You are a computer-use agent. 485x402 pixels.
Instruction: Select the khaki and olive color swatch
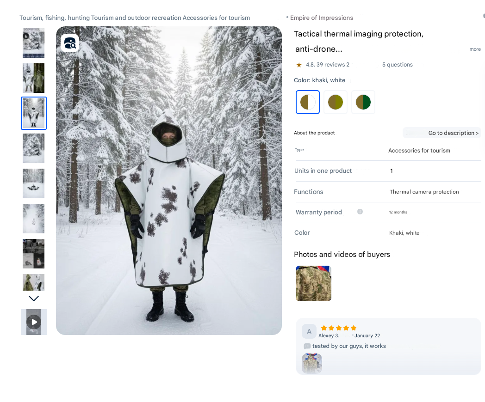(x=336, y=102)
